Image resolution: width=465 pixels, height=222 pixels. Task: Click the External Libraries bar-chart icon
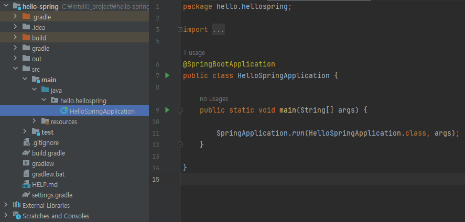[17, 205]
